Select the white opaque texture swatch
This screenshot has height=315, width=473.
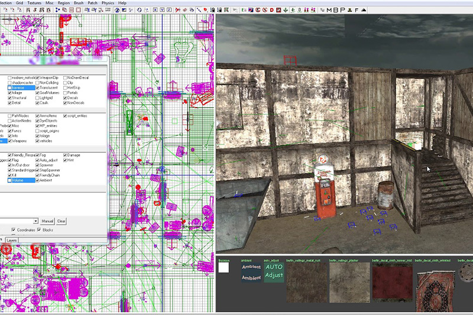click(223, 268)
